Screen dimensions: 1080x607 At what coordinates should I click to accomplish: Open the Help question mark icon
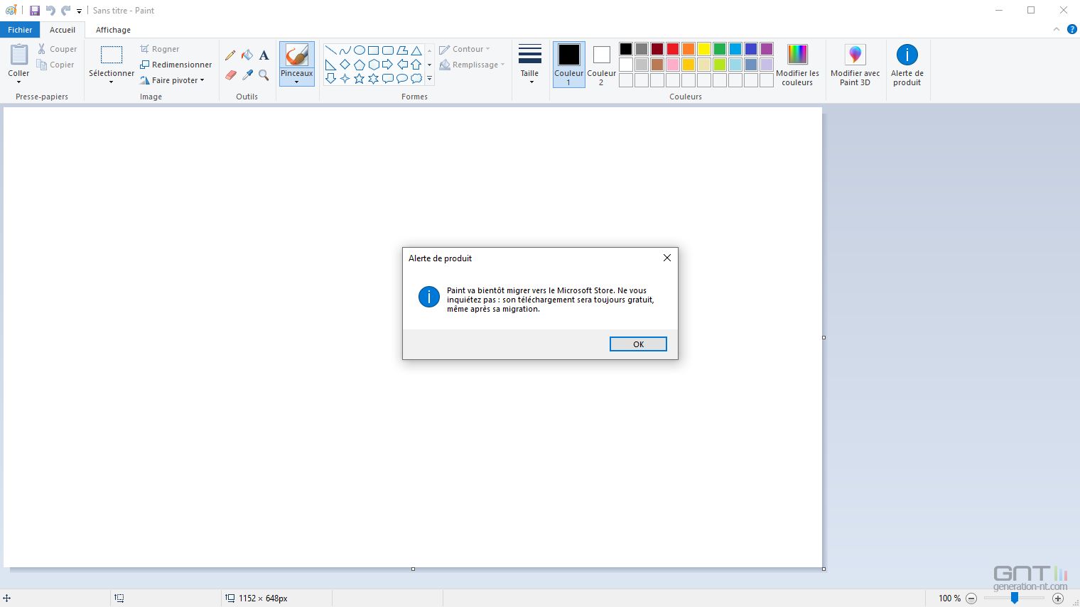pos(1071,29)
